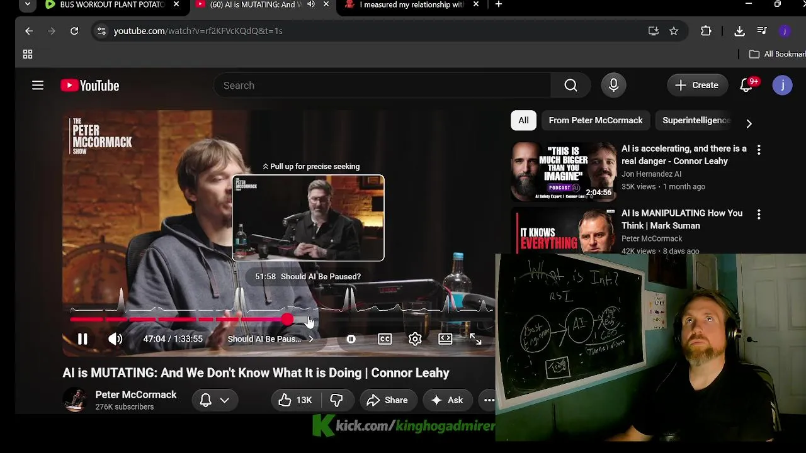Open the media control icon in toolbar
Image resolution: width=806 pixels, height=453 pixels.
pos(762,31)
